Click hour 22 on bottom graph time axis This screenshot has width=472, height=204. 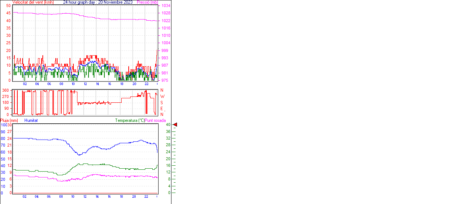[x=146, y=197]
